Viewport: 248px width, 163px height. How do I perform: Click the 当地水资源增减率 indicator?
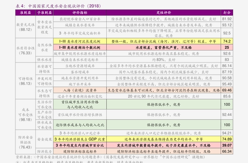pos(80,66)
